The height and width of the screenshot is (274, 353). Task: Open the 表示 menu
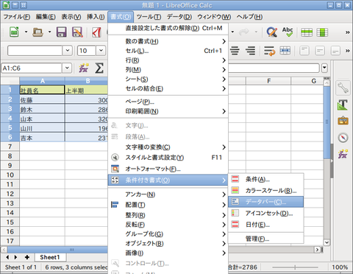click(x=71, y=17)
